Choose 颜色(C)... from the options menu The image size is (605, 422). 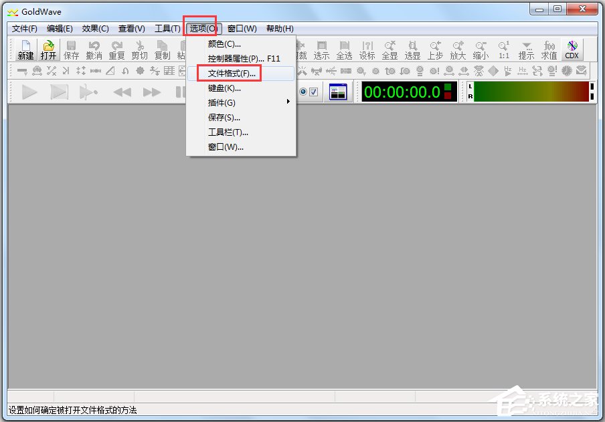click(x=241, y=44)
